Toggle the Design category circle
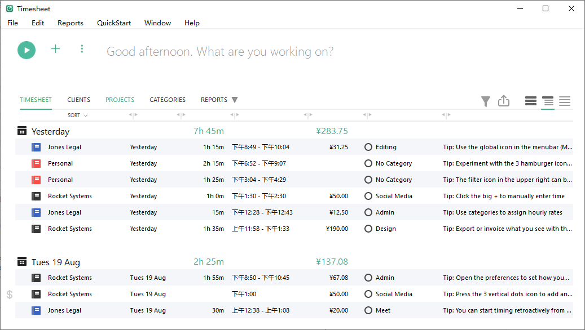 368,229
